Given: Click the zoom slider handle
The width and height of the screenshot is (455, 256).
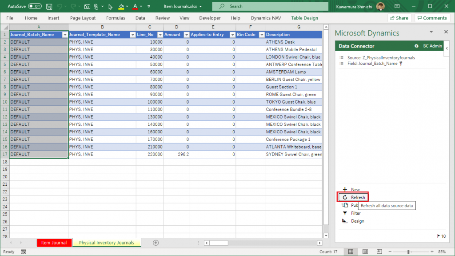Looking at the screenshot, I should (x=409, y=252).
